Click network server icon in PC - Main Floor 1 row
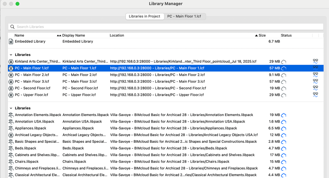Viewport: 329px width, 178px height. click(x=315, y=68)
